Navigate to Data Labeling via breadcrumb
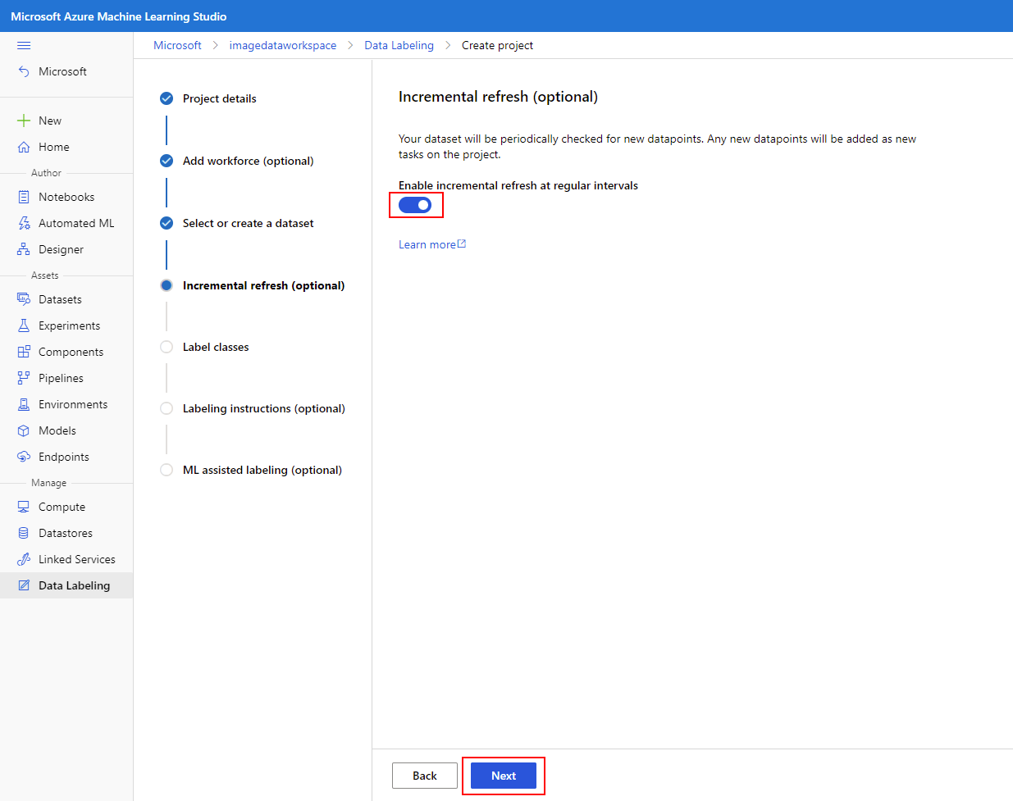 pos(399,45)
